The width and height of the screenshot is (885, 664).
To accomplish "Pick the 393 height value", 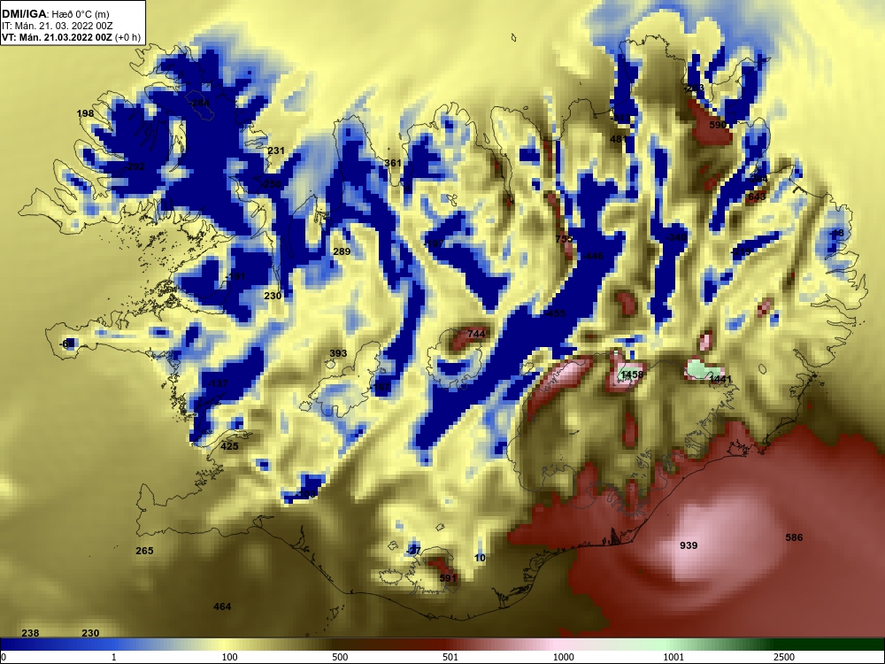I will [338, 354].
